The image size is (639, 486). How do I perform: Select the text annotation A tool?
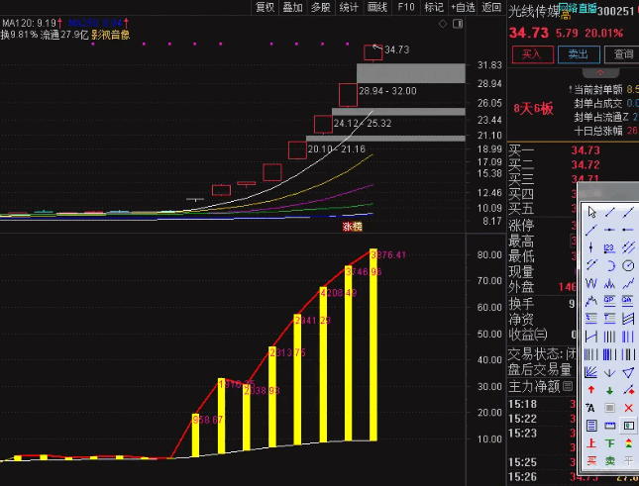590,408
